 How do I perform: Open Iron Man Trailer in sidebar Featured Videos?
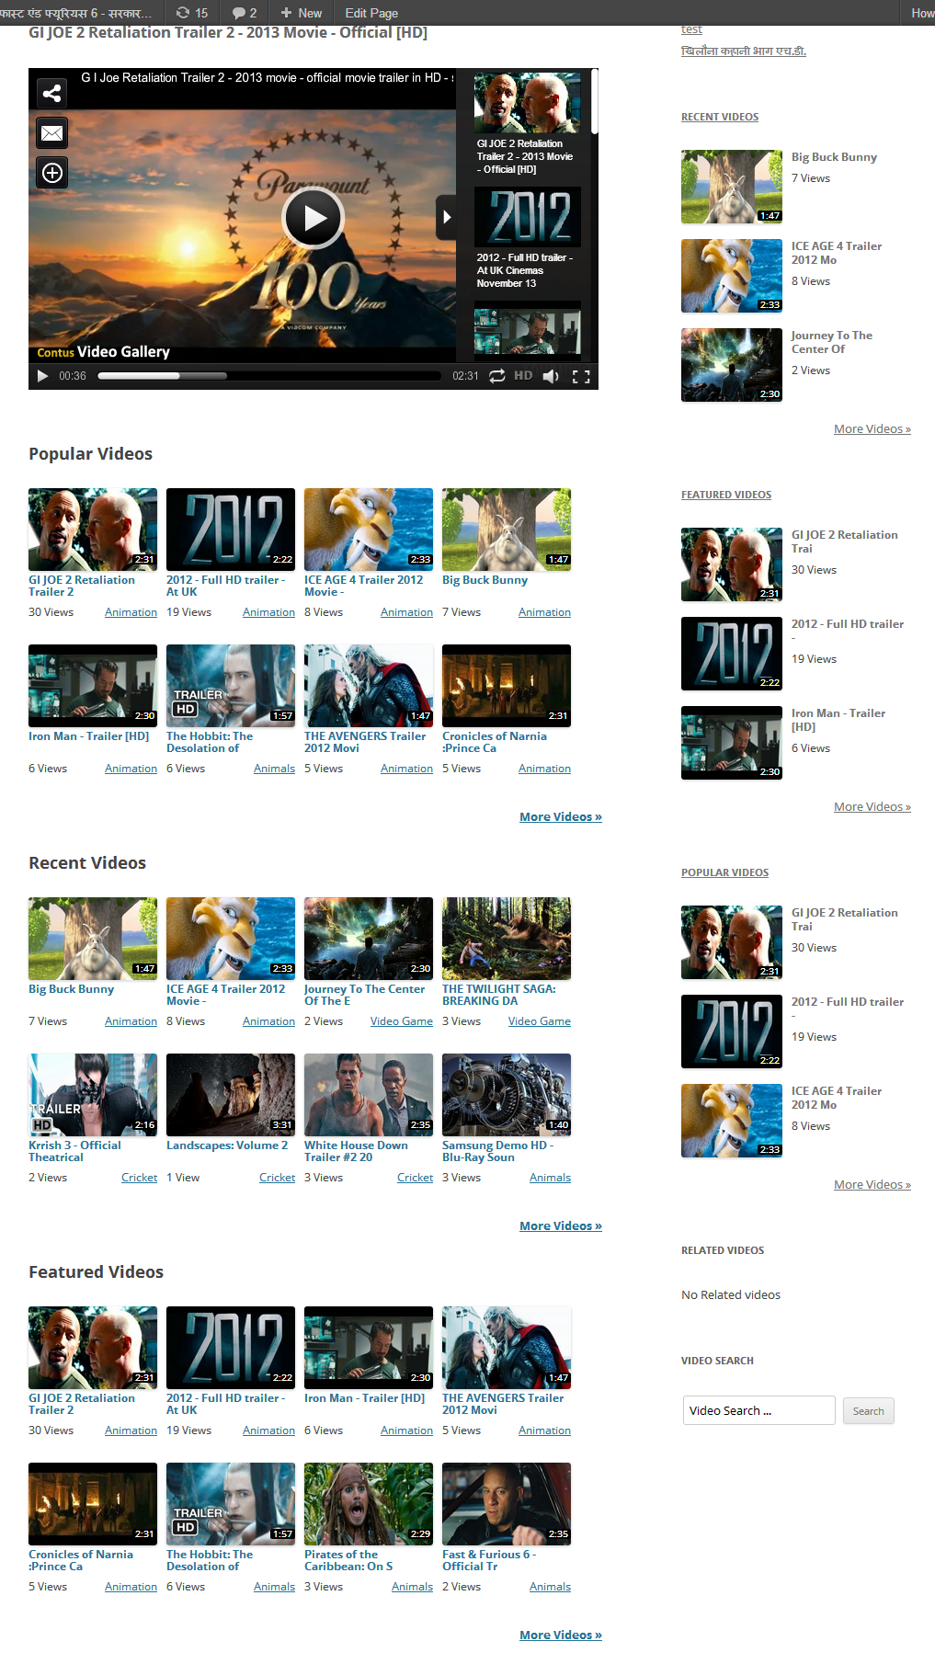[x=732, y=743]
